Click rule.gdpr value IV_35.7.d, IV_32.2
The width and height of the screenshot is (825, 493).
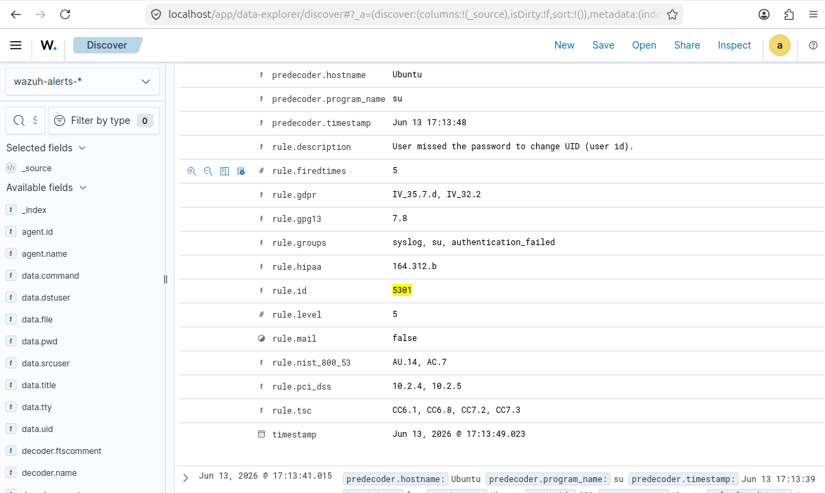[437, 194]
